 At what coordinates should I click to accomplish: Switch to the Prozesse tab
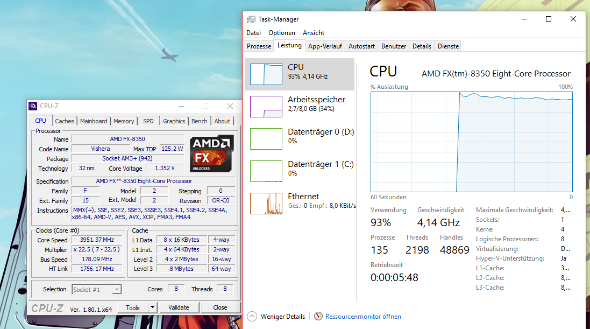coord(259,46)
